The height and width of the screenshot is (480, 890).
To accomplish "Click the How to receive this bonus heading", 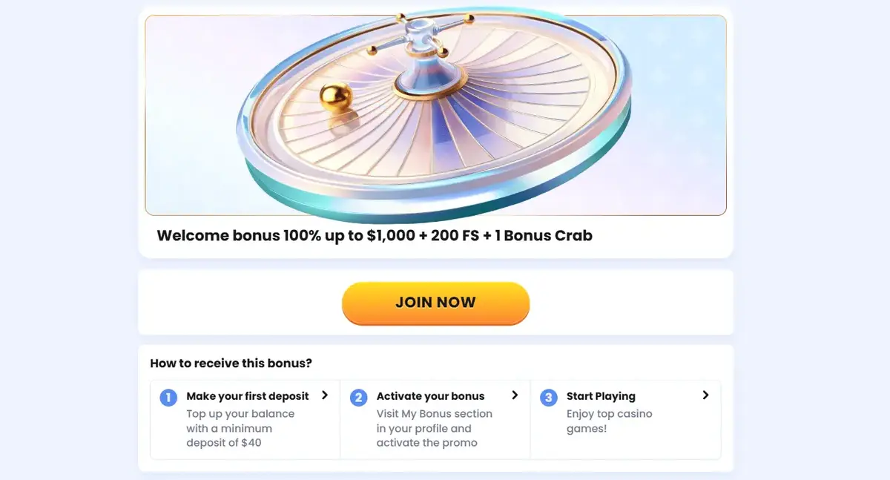I will click(231, 363).
